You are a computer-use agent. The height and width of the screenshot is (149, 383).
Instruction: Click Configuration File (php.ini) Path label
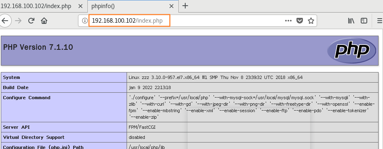43,147
